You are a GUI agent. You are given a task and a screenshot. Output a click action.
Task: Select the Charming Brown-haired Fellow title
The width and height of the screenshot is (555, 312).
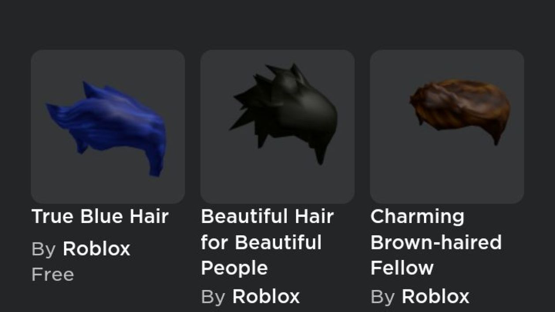click(x=436, y=242)
